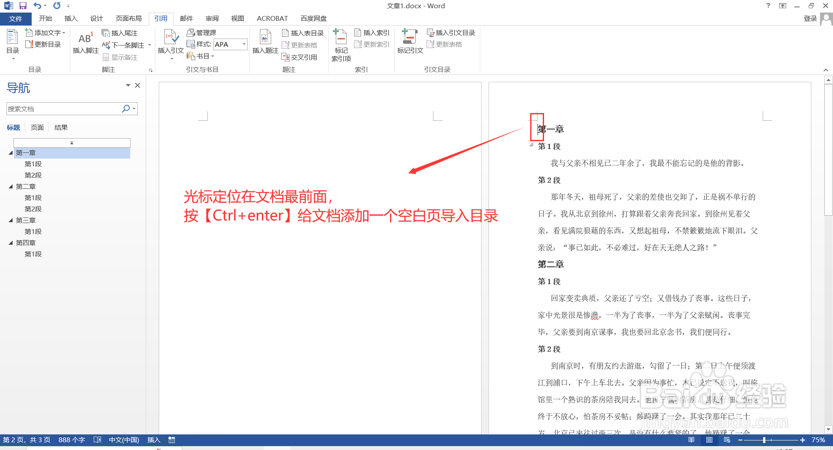Screen dimensions: 833x450
Task: Open 管理源 source manager
Action: coord(201,32)
